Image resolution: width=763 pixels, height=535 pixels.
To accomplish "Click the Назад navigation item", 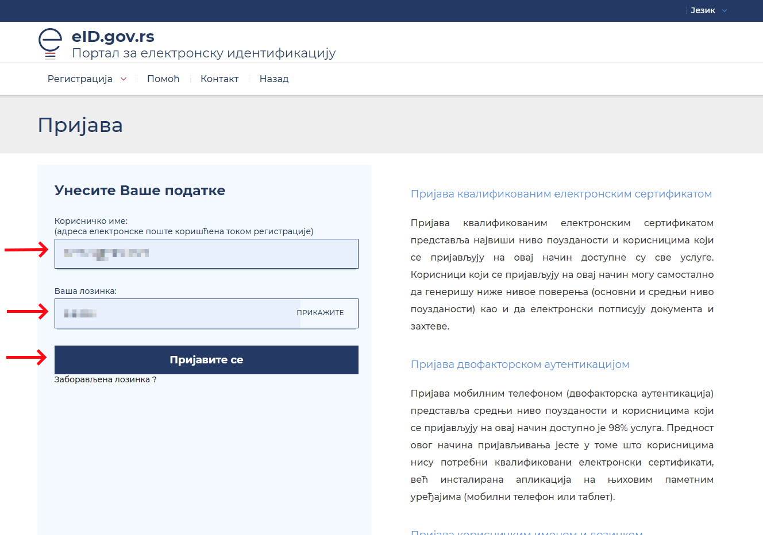I will [x=273, y=79].
